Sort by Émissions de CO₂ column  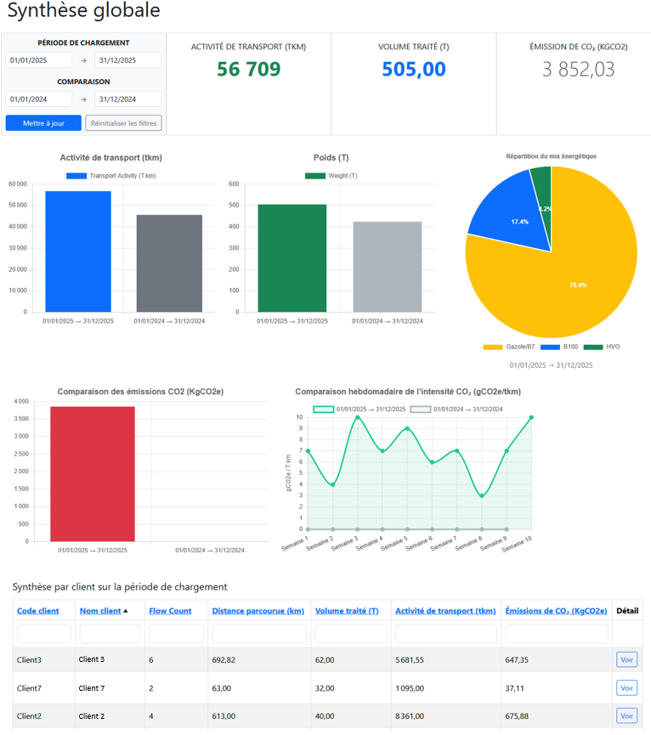coord(556,611)
